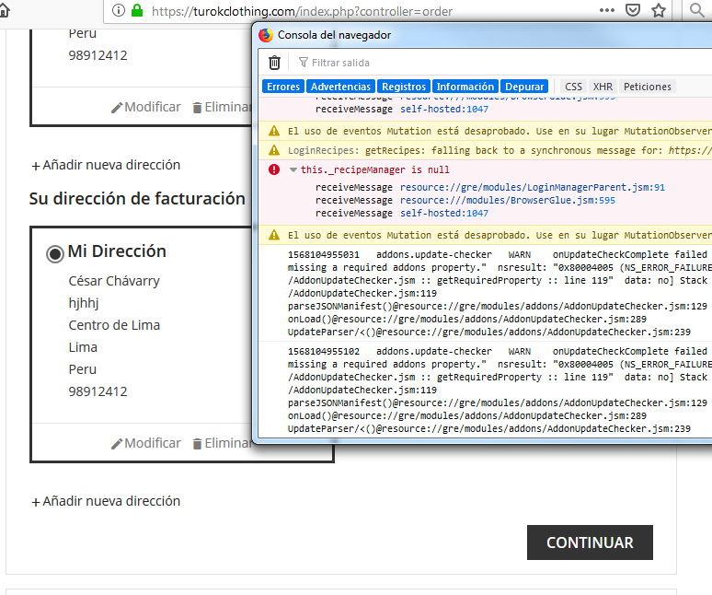Click warning icon beside LoginRecipes message
The image size is (712, 595).
274,150
